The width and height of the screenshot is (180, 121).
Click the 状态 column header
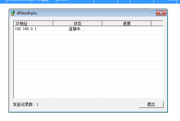77,24
